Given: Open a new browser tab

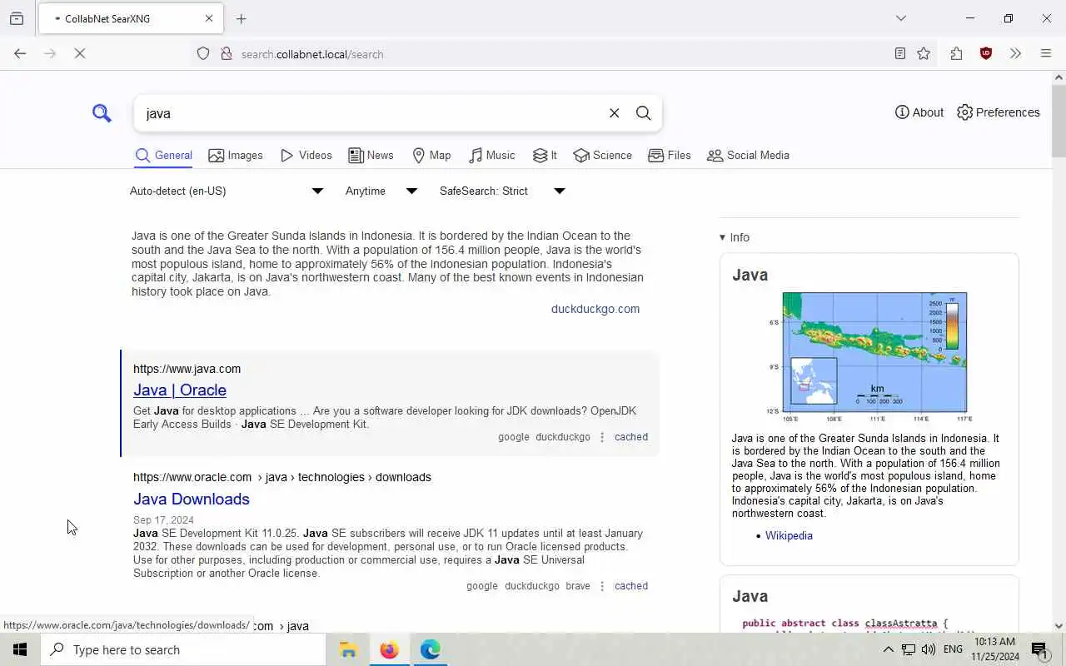Looking at the screenshot, I should [x=242, y=18].
